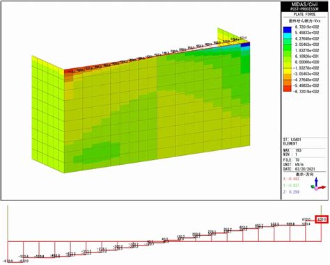Select the red legend swatch
This screenshot has height=265, width=330.
click(288, 88)
